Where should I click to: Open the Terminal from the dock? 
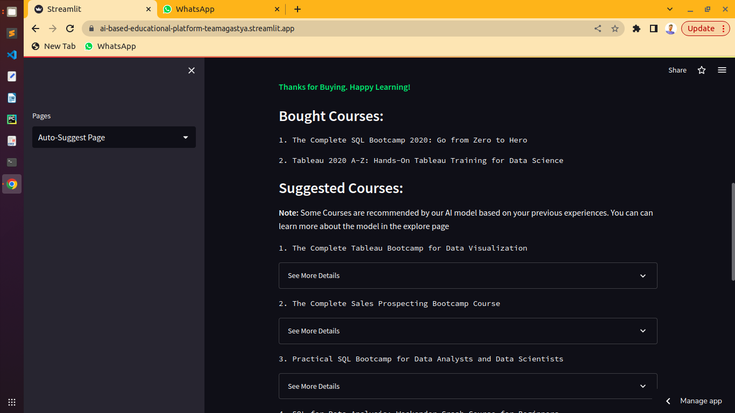(x=11, y=162)
